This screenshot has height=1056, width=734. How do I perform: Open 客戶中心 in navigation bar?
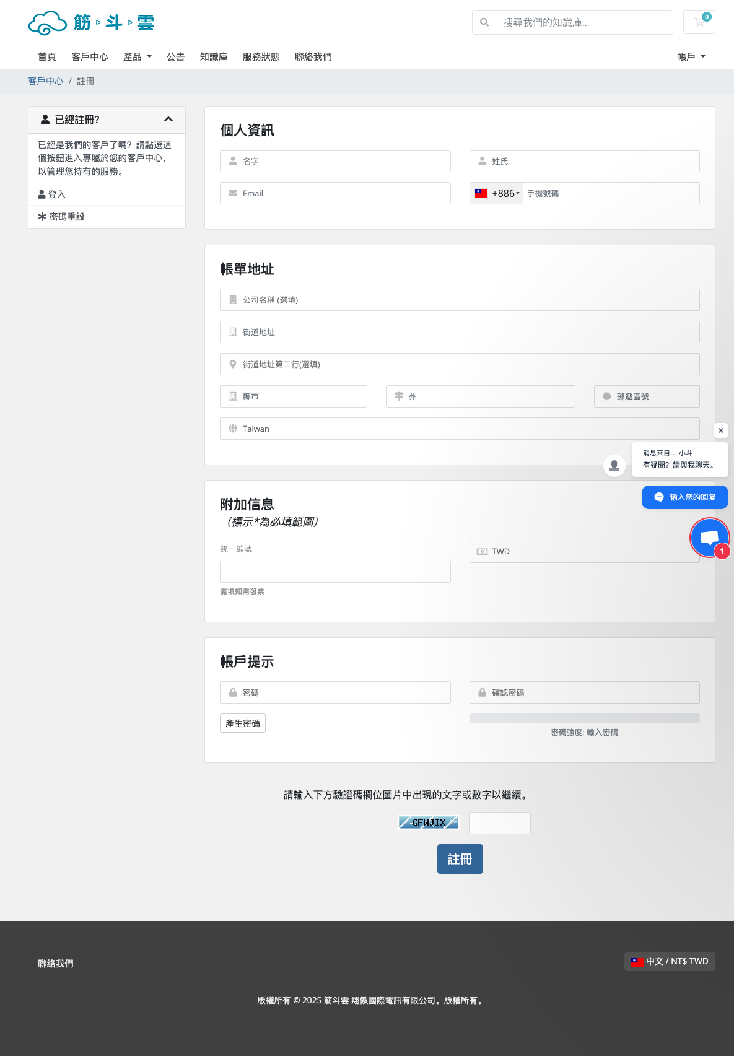coord(90,57)
